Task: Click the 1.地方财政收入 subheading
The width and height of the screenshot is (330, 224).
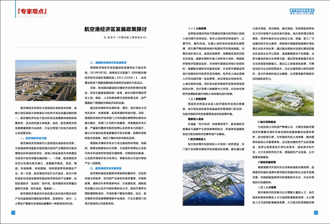Action: [197, 139]
